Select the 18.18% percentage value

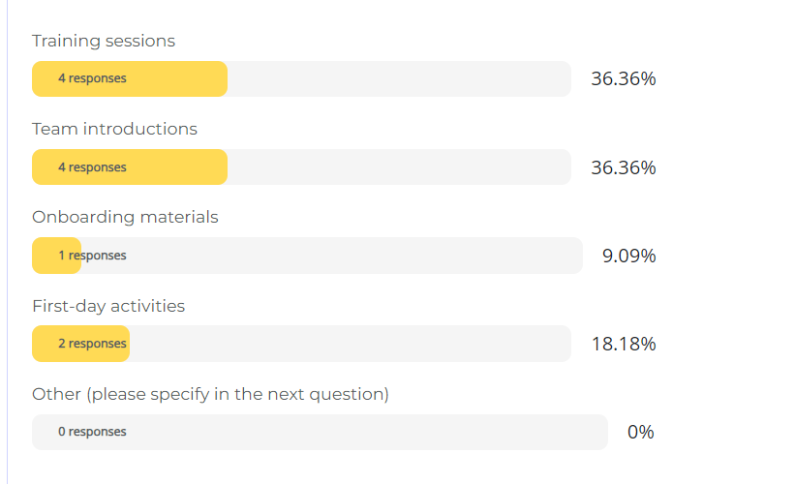tap(624, 344)
